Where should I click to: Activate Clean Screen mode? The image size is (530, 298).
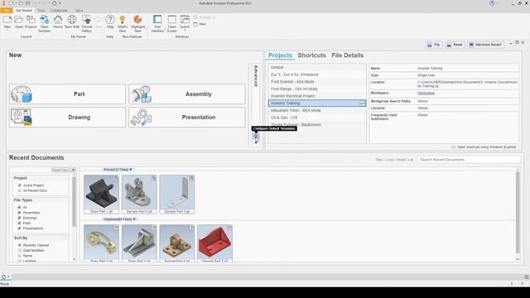[x=171, y=24]
